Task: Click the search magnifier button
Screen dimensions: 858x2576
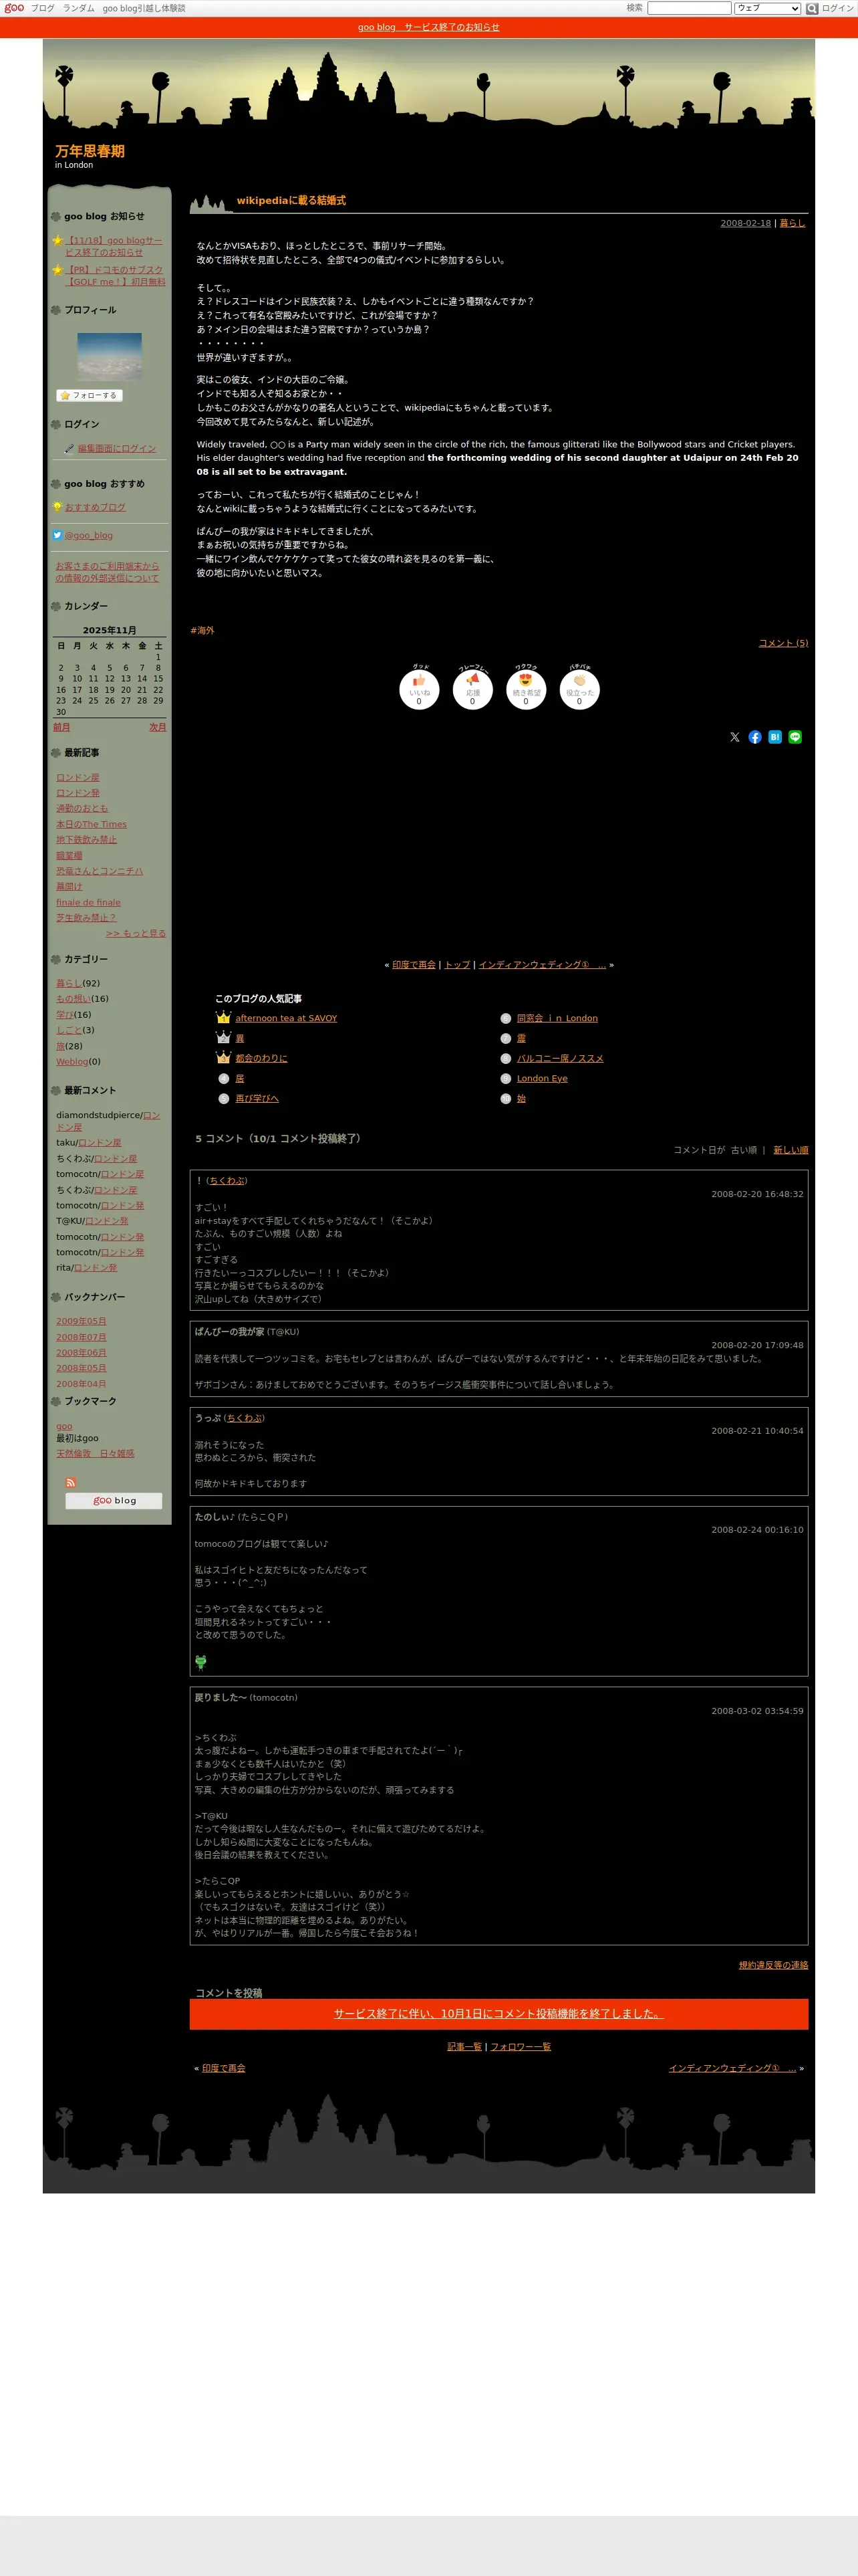Action: (x=812, y=8)
